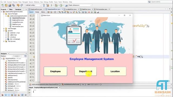Close the Output panel tab

point(60,87)
